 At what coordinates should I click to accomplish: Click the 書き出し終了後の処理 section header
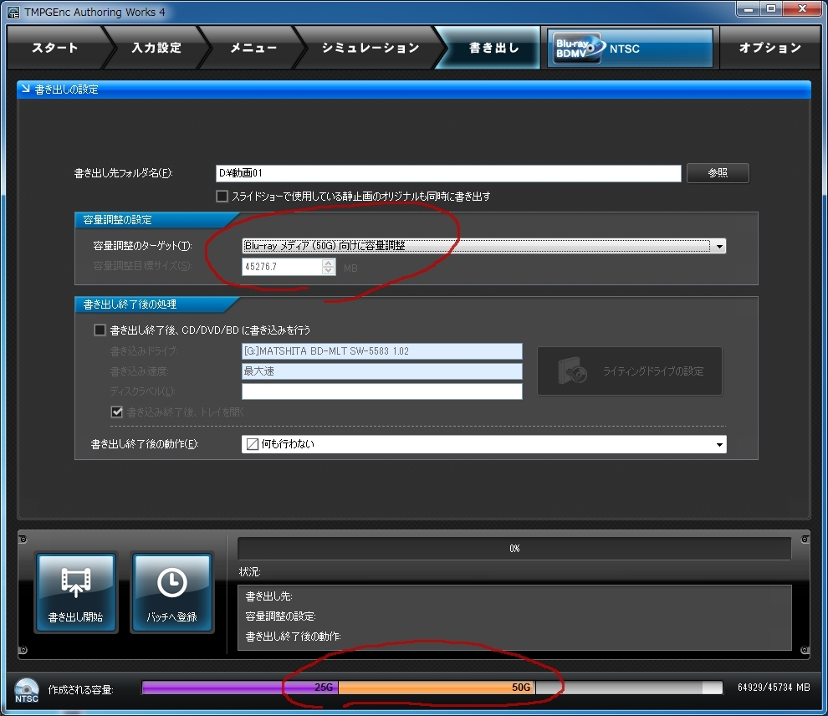point(130,304)
